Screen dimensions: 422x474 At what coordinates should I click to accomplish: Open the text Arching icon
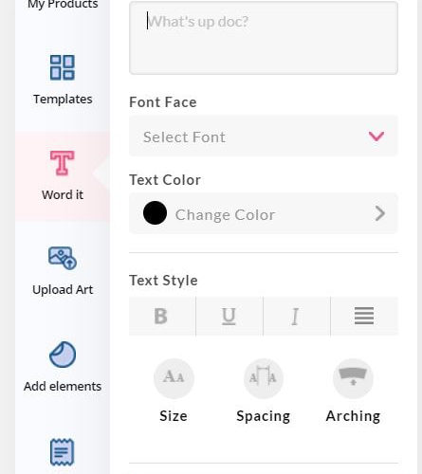(x=353, y=378)
